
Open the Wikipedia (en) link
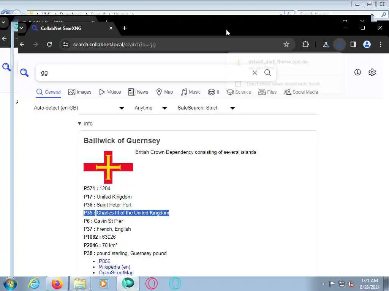pos(114,267)
